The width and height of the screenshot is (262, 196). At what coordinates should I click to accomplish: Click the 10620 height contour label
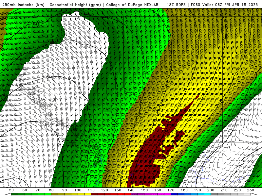click(44, 123)
